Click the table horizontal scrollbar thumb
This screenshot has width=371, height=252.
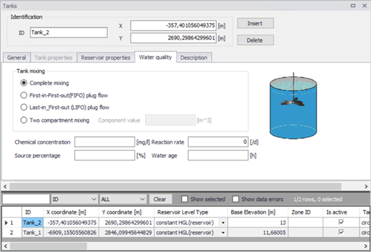click(x=49, y=246)
